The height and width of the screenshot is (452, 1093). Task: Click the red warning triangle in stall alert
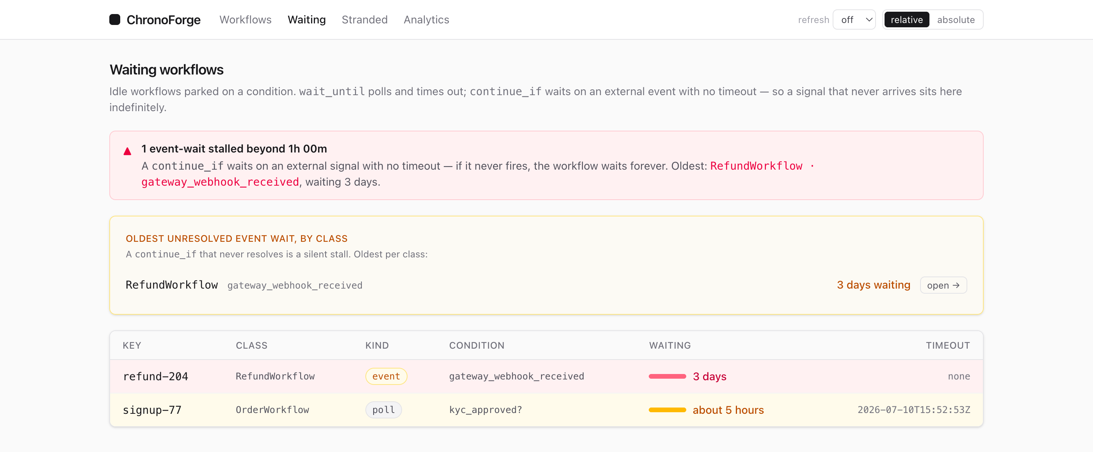pyautogui.click(x=127, y=151)
